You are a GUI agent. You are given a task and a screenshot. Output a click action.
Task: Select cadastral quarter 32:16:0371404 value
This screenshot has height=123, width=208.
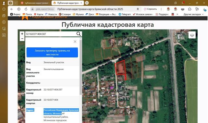tap(51, 100)
